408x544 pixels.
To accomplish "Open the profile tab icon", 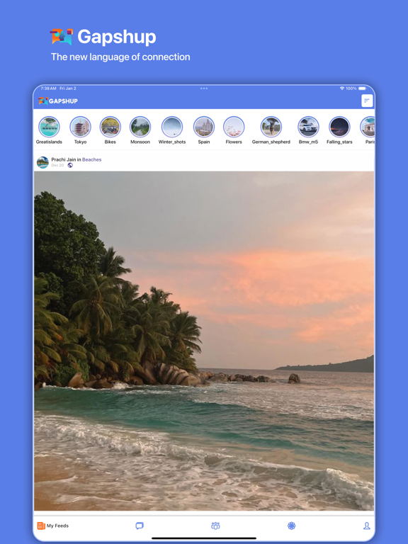I will [367, 526].
